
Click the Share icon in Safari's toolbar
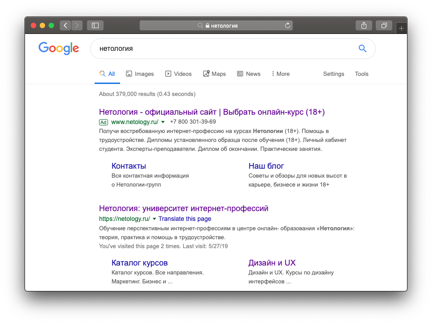point(364,25)
